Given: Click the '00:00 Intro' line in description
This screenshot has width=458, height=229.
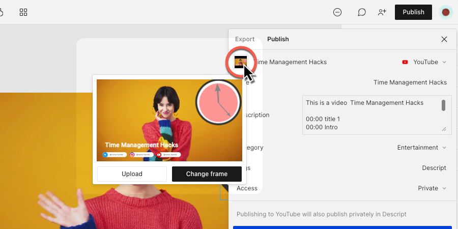Looking at the screenshot, I should coord(322,127).
